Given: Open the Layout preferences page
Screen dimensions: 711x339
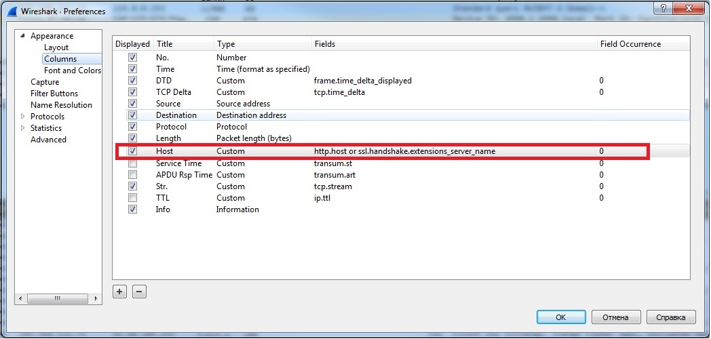Looking at the screenshot, I should 56,47.
